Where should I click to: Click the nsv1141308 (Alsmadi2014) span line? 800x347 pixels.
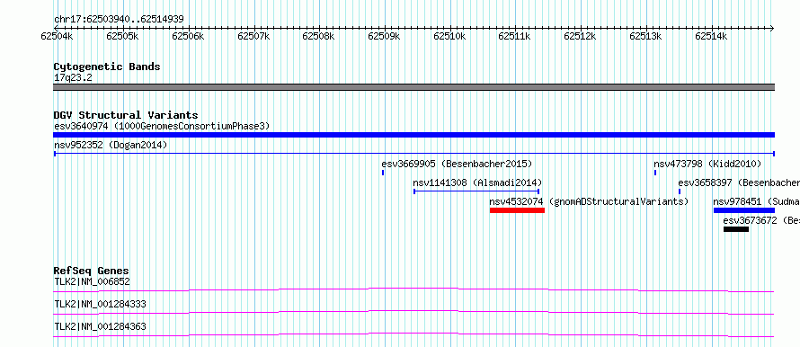point(476,191)
